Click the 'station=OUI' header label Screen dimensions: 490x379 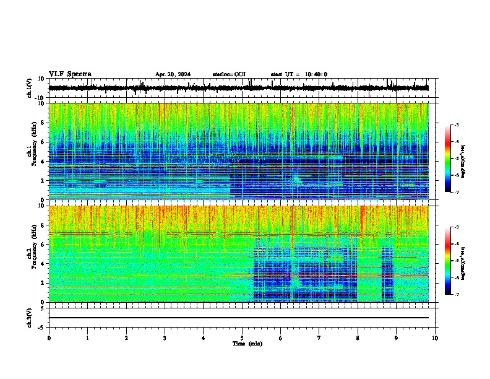(229, 74)
